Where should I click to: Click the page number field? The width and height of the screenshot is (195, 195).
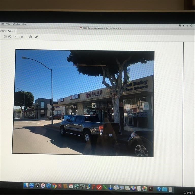click(16, 37)
